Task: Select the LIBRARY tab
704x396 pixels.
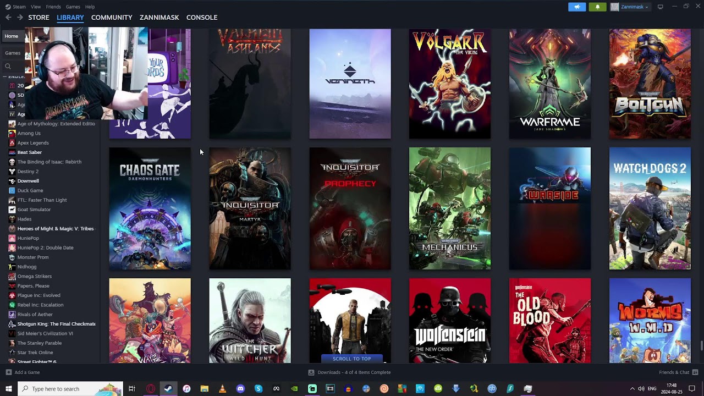Action: point(70,18)
